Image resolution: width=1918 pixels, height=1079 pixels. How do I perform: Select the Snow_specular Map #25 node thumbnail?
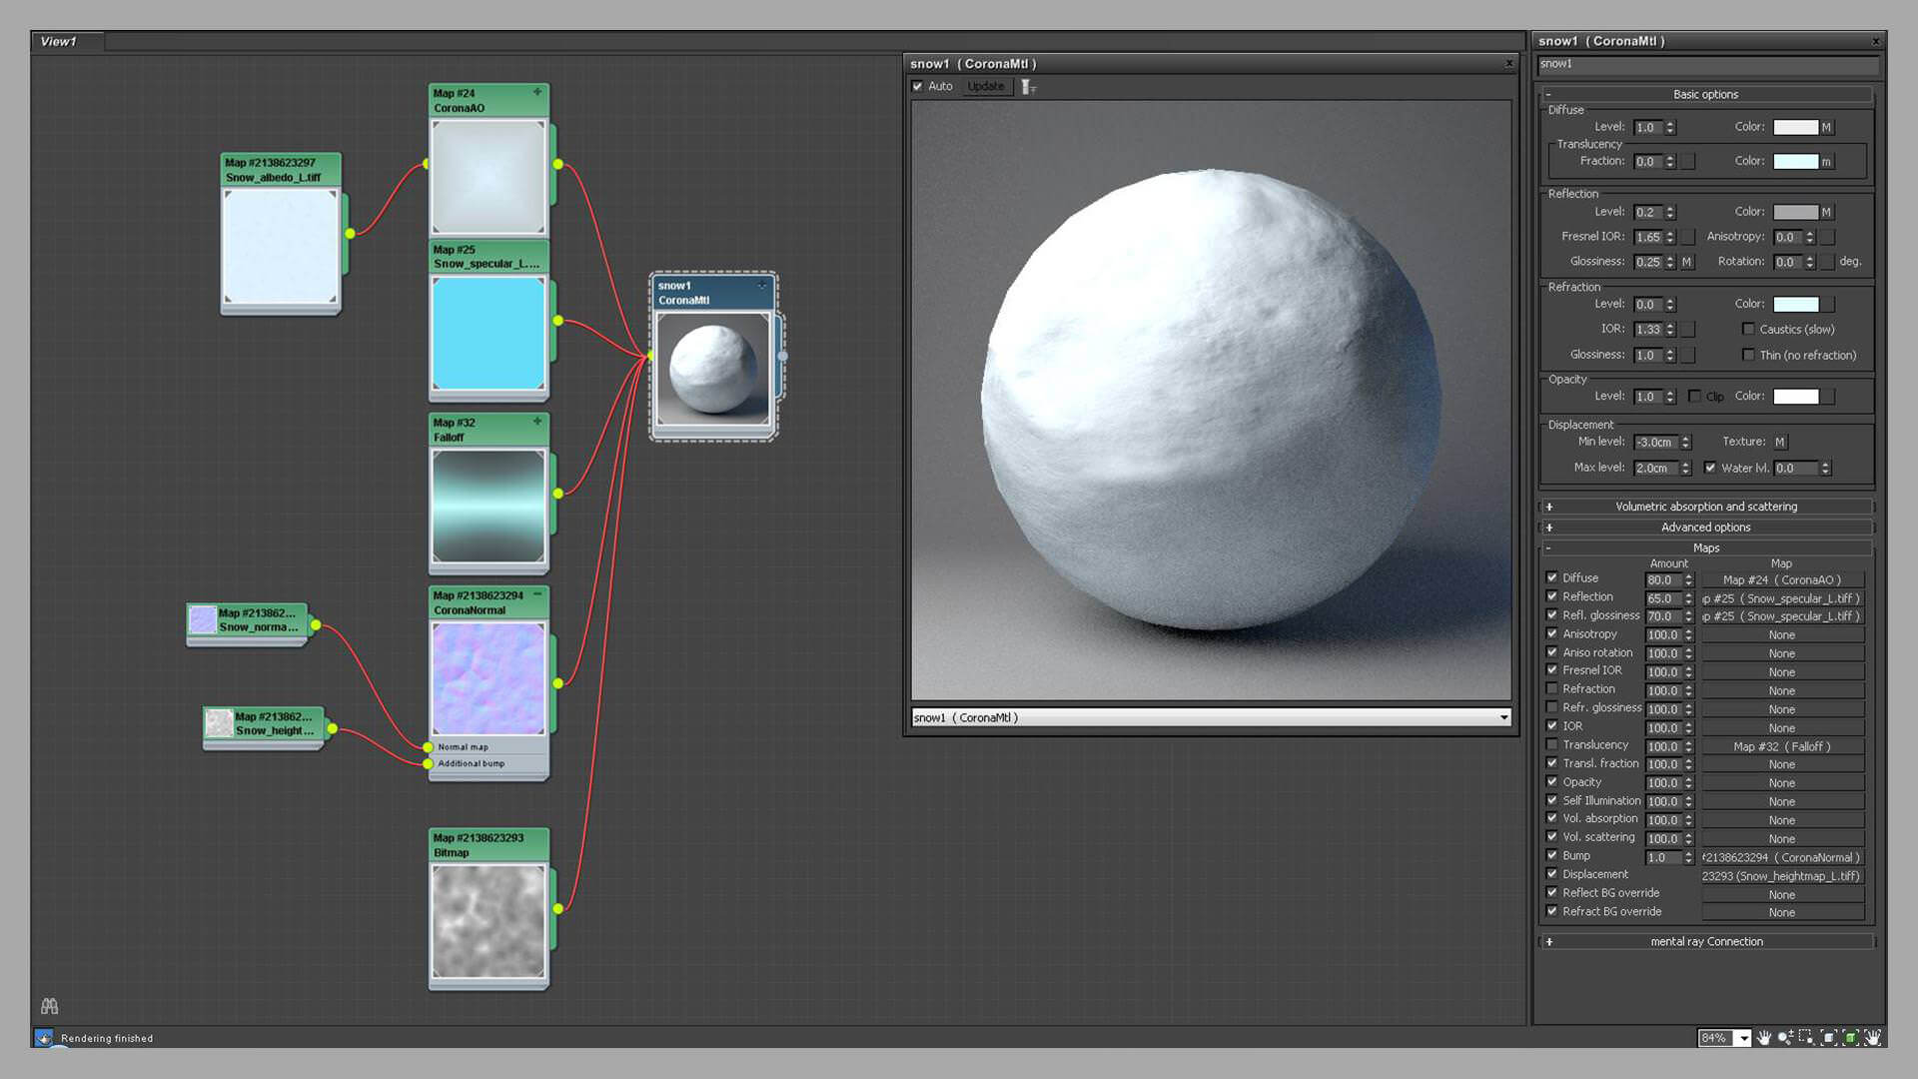pyautogui.click(x=488, y=334)
